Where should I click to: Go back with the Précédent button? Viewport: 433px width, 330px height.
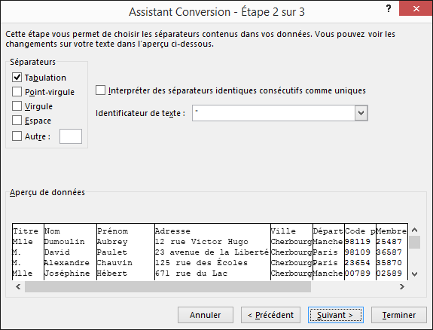point(270,315)
